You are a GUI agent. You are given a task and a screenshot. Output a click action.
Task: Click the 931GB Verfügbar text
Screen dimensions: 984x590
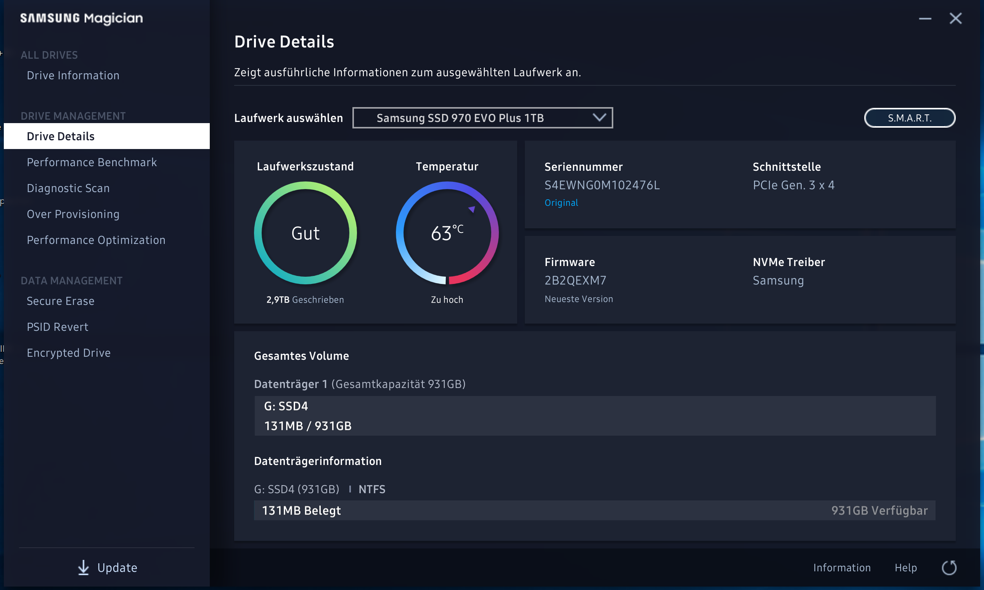[879, 510]
